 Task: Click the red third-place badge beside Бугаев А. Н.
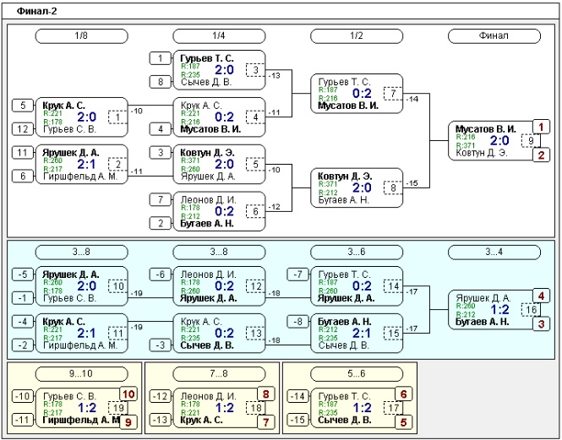point(541,324)
